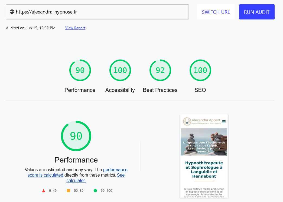Click the stacked stones hero image in the preview
The image size is (283, 202).
coord(204,142)
